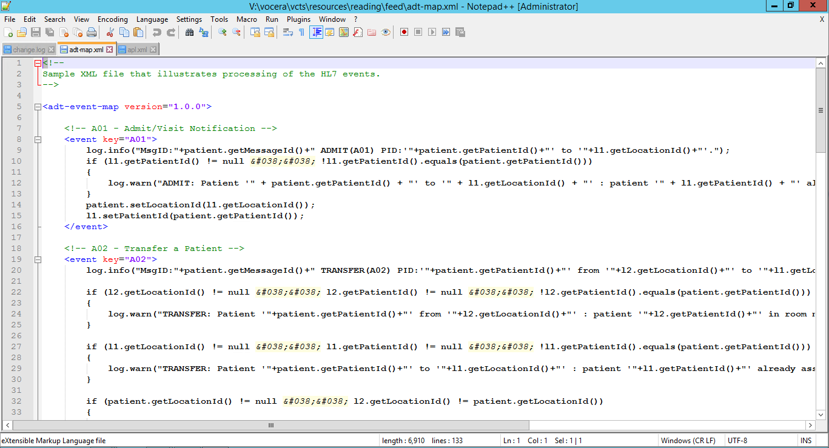Click the New file toolbar icon
The image size is (829, 448).
pyautogui.click(x=8, y=32)
